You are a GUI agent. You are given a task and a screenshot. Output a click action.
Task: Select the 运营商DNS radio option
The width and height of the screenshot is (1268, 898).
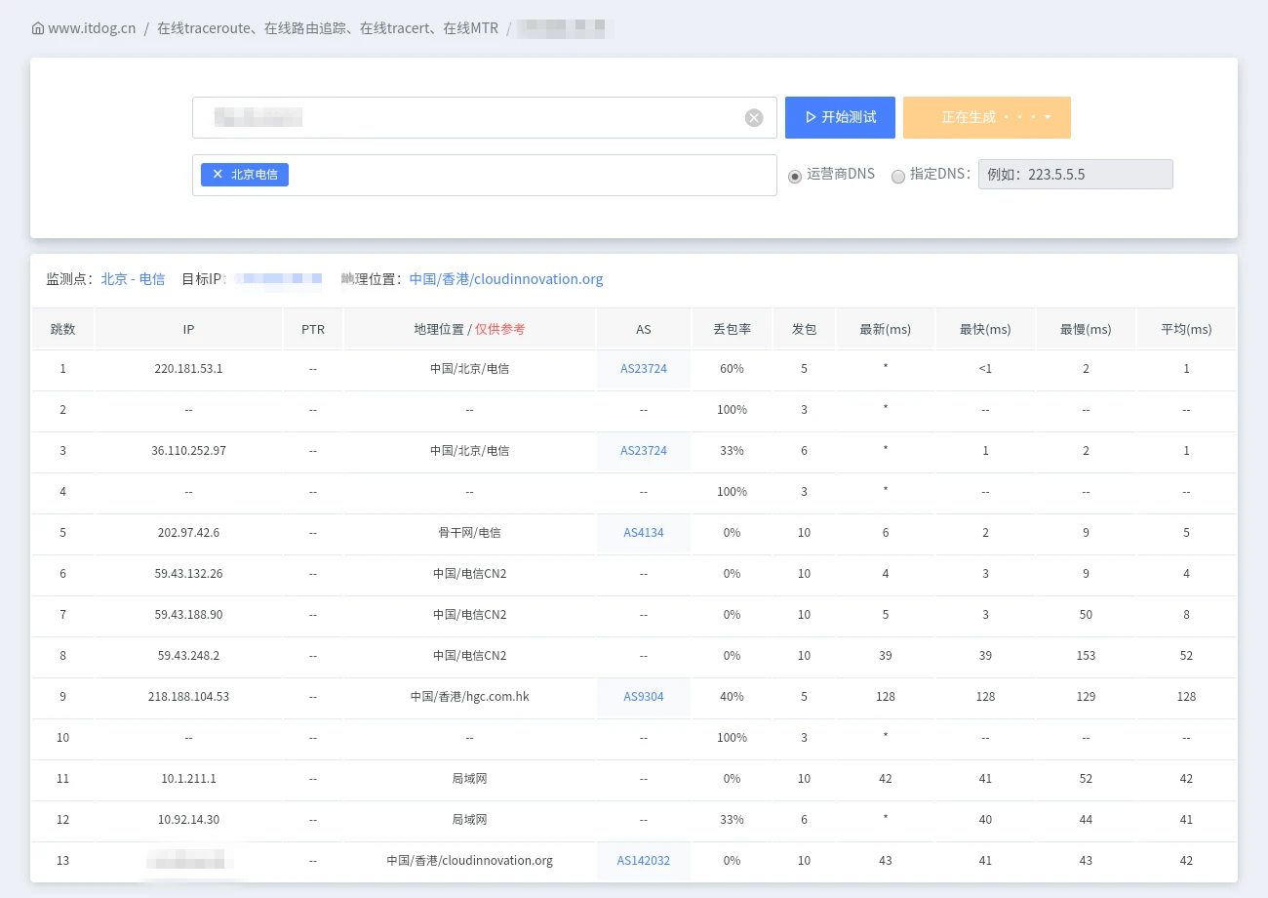(x=795, y=176)
